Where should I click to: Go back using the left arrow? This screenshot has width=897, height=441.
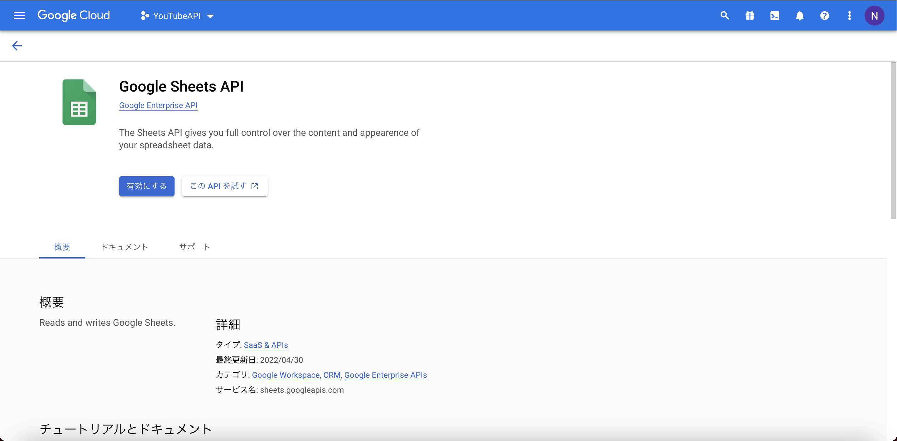coord(17,45)
